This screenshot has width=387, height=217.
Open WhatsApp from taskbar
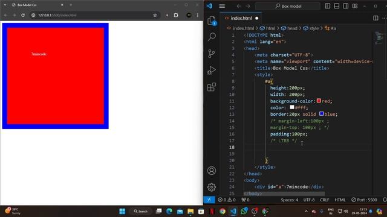(x=244, y=212)
